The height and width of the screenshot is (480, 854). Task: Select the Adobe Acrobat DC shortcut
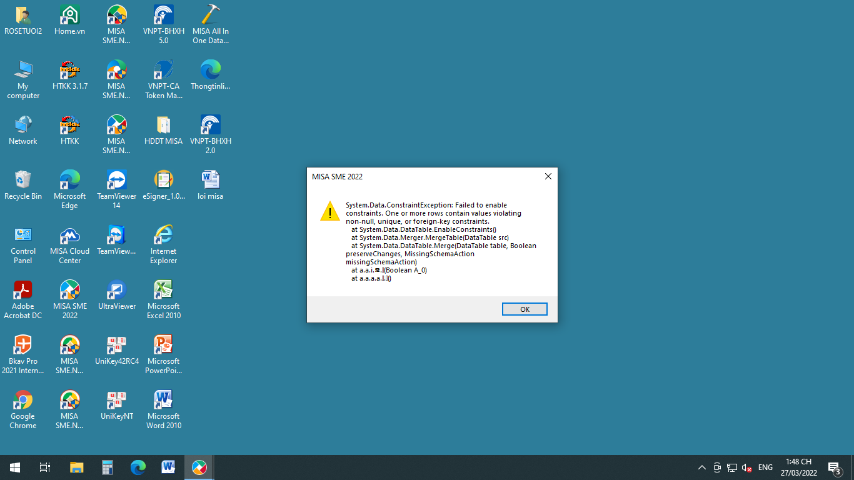click(23, 300)
